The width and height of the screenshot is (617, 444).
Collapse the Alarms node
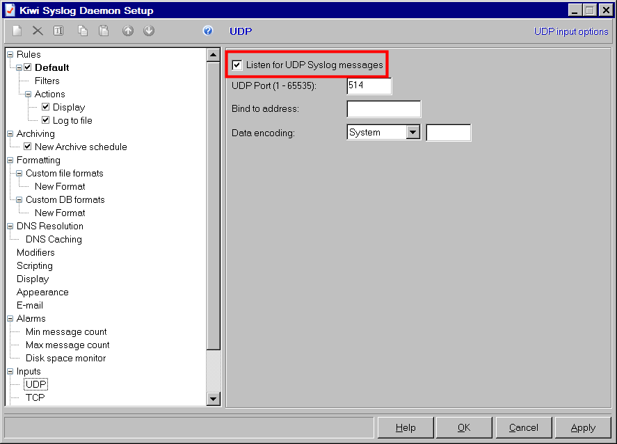tap(10, 319)
